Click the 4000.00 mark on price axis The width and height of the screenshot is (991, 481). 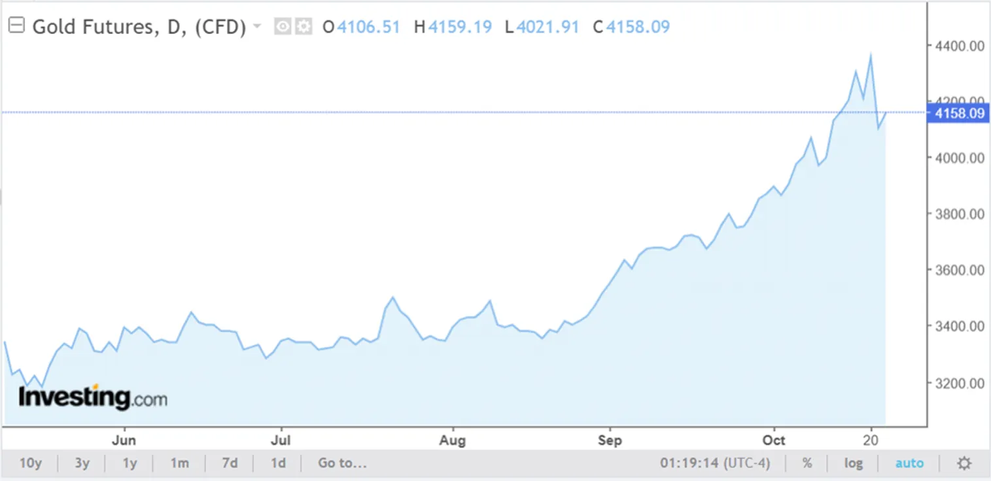point(960,158)
